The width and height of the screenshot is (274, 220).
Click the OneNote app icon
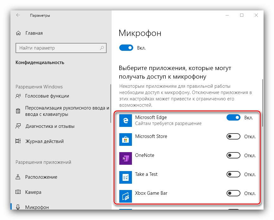[x=126, y=158]
